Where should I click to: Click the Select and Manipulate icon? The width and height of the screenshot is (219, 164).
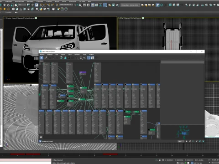(x=32, y=5)
